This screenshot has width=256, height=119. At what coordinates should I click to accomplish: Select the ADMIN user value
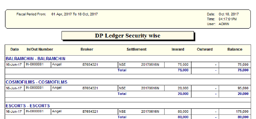coord(224,24)
